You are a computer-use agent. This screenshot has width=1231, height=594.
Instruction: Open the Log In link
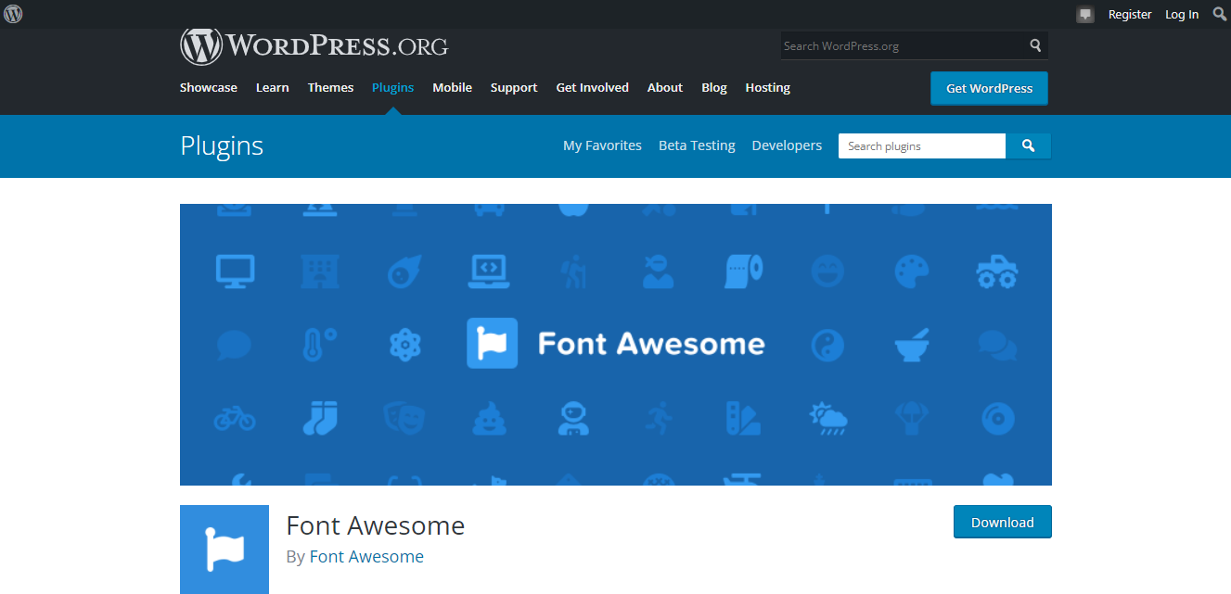coord(1182,14)
